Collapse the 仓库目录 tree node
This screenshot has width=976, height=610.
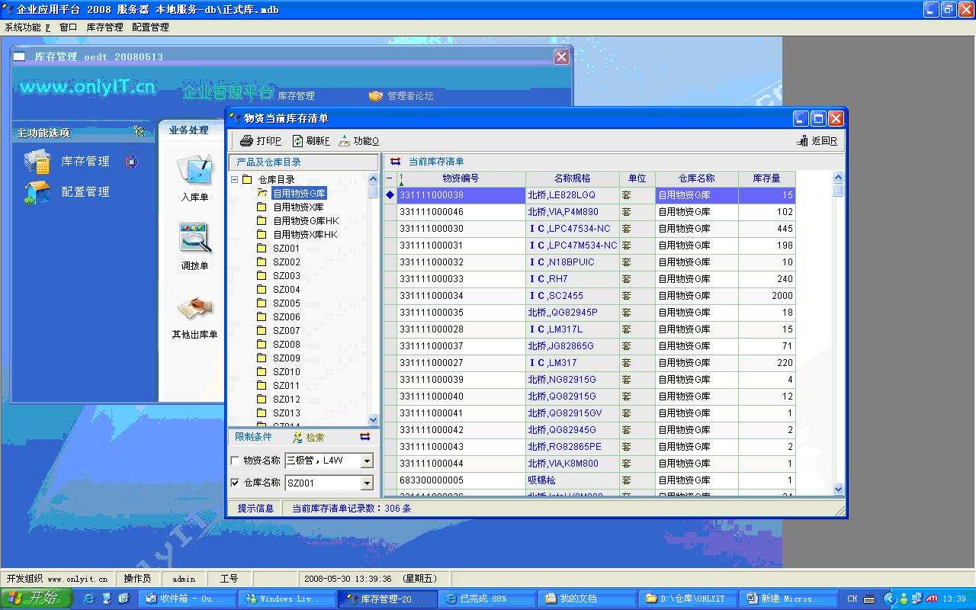pyautogui.click(x=235, y=180)
